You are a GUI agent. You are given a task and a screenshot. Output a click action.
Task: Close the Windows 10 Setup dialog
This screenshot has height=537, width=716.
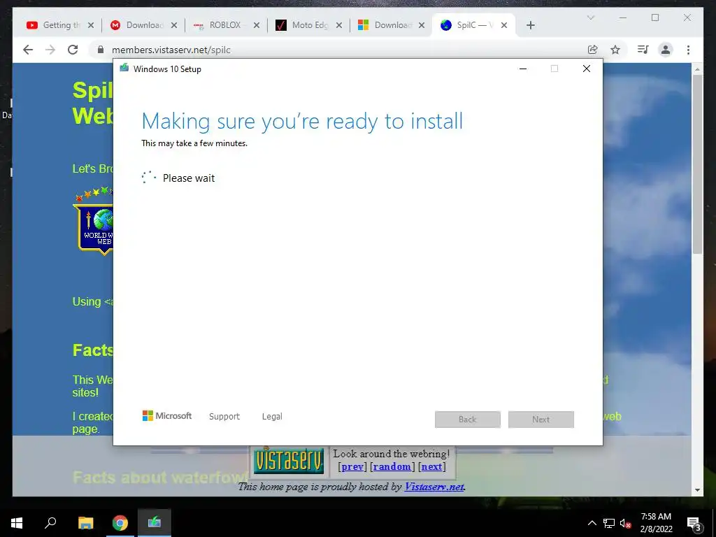click(x=587, y=69)
